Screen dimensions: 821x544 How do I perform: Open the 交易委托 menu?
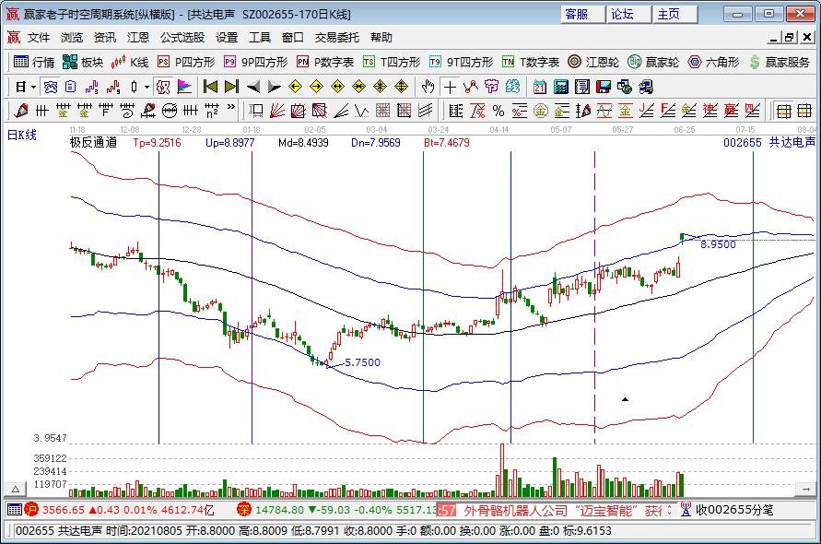[x=337, y=38]
